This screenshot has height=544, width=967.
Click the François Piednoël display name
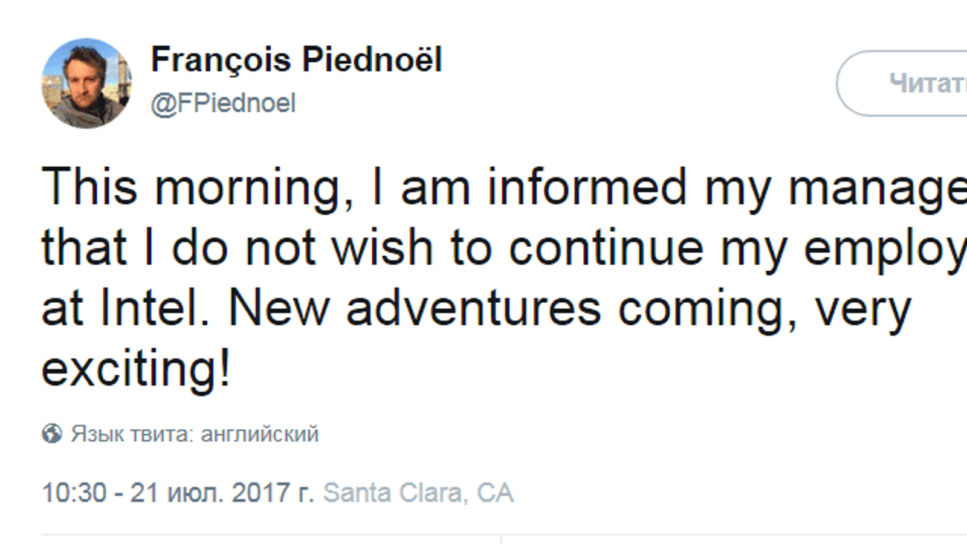tap(296, 59)
